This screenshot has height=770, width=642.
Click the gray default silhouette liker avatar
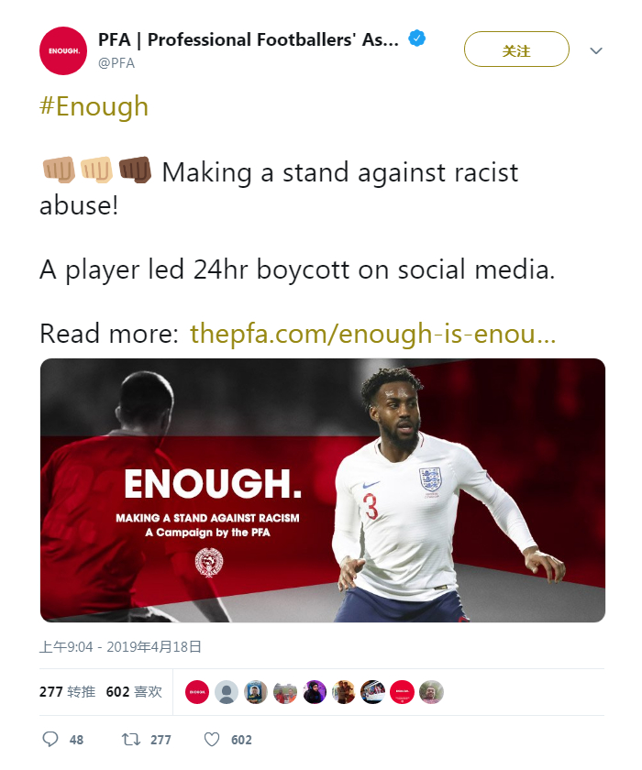pyautogui.click(x=227, y=692)
